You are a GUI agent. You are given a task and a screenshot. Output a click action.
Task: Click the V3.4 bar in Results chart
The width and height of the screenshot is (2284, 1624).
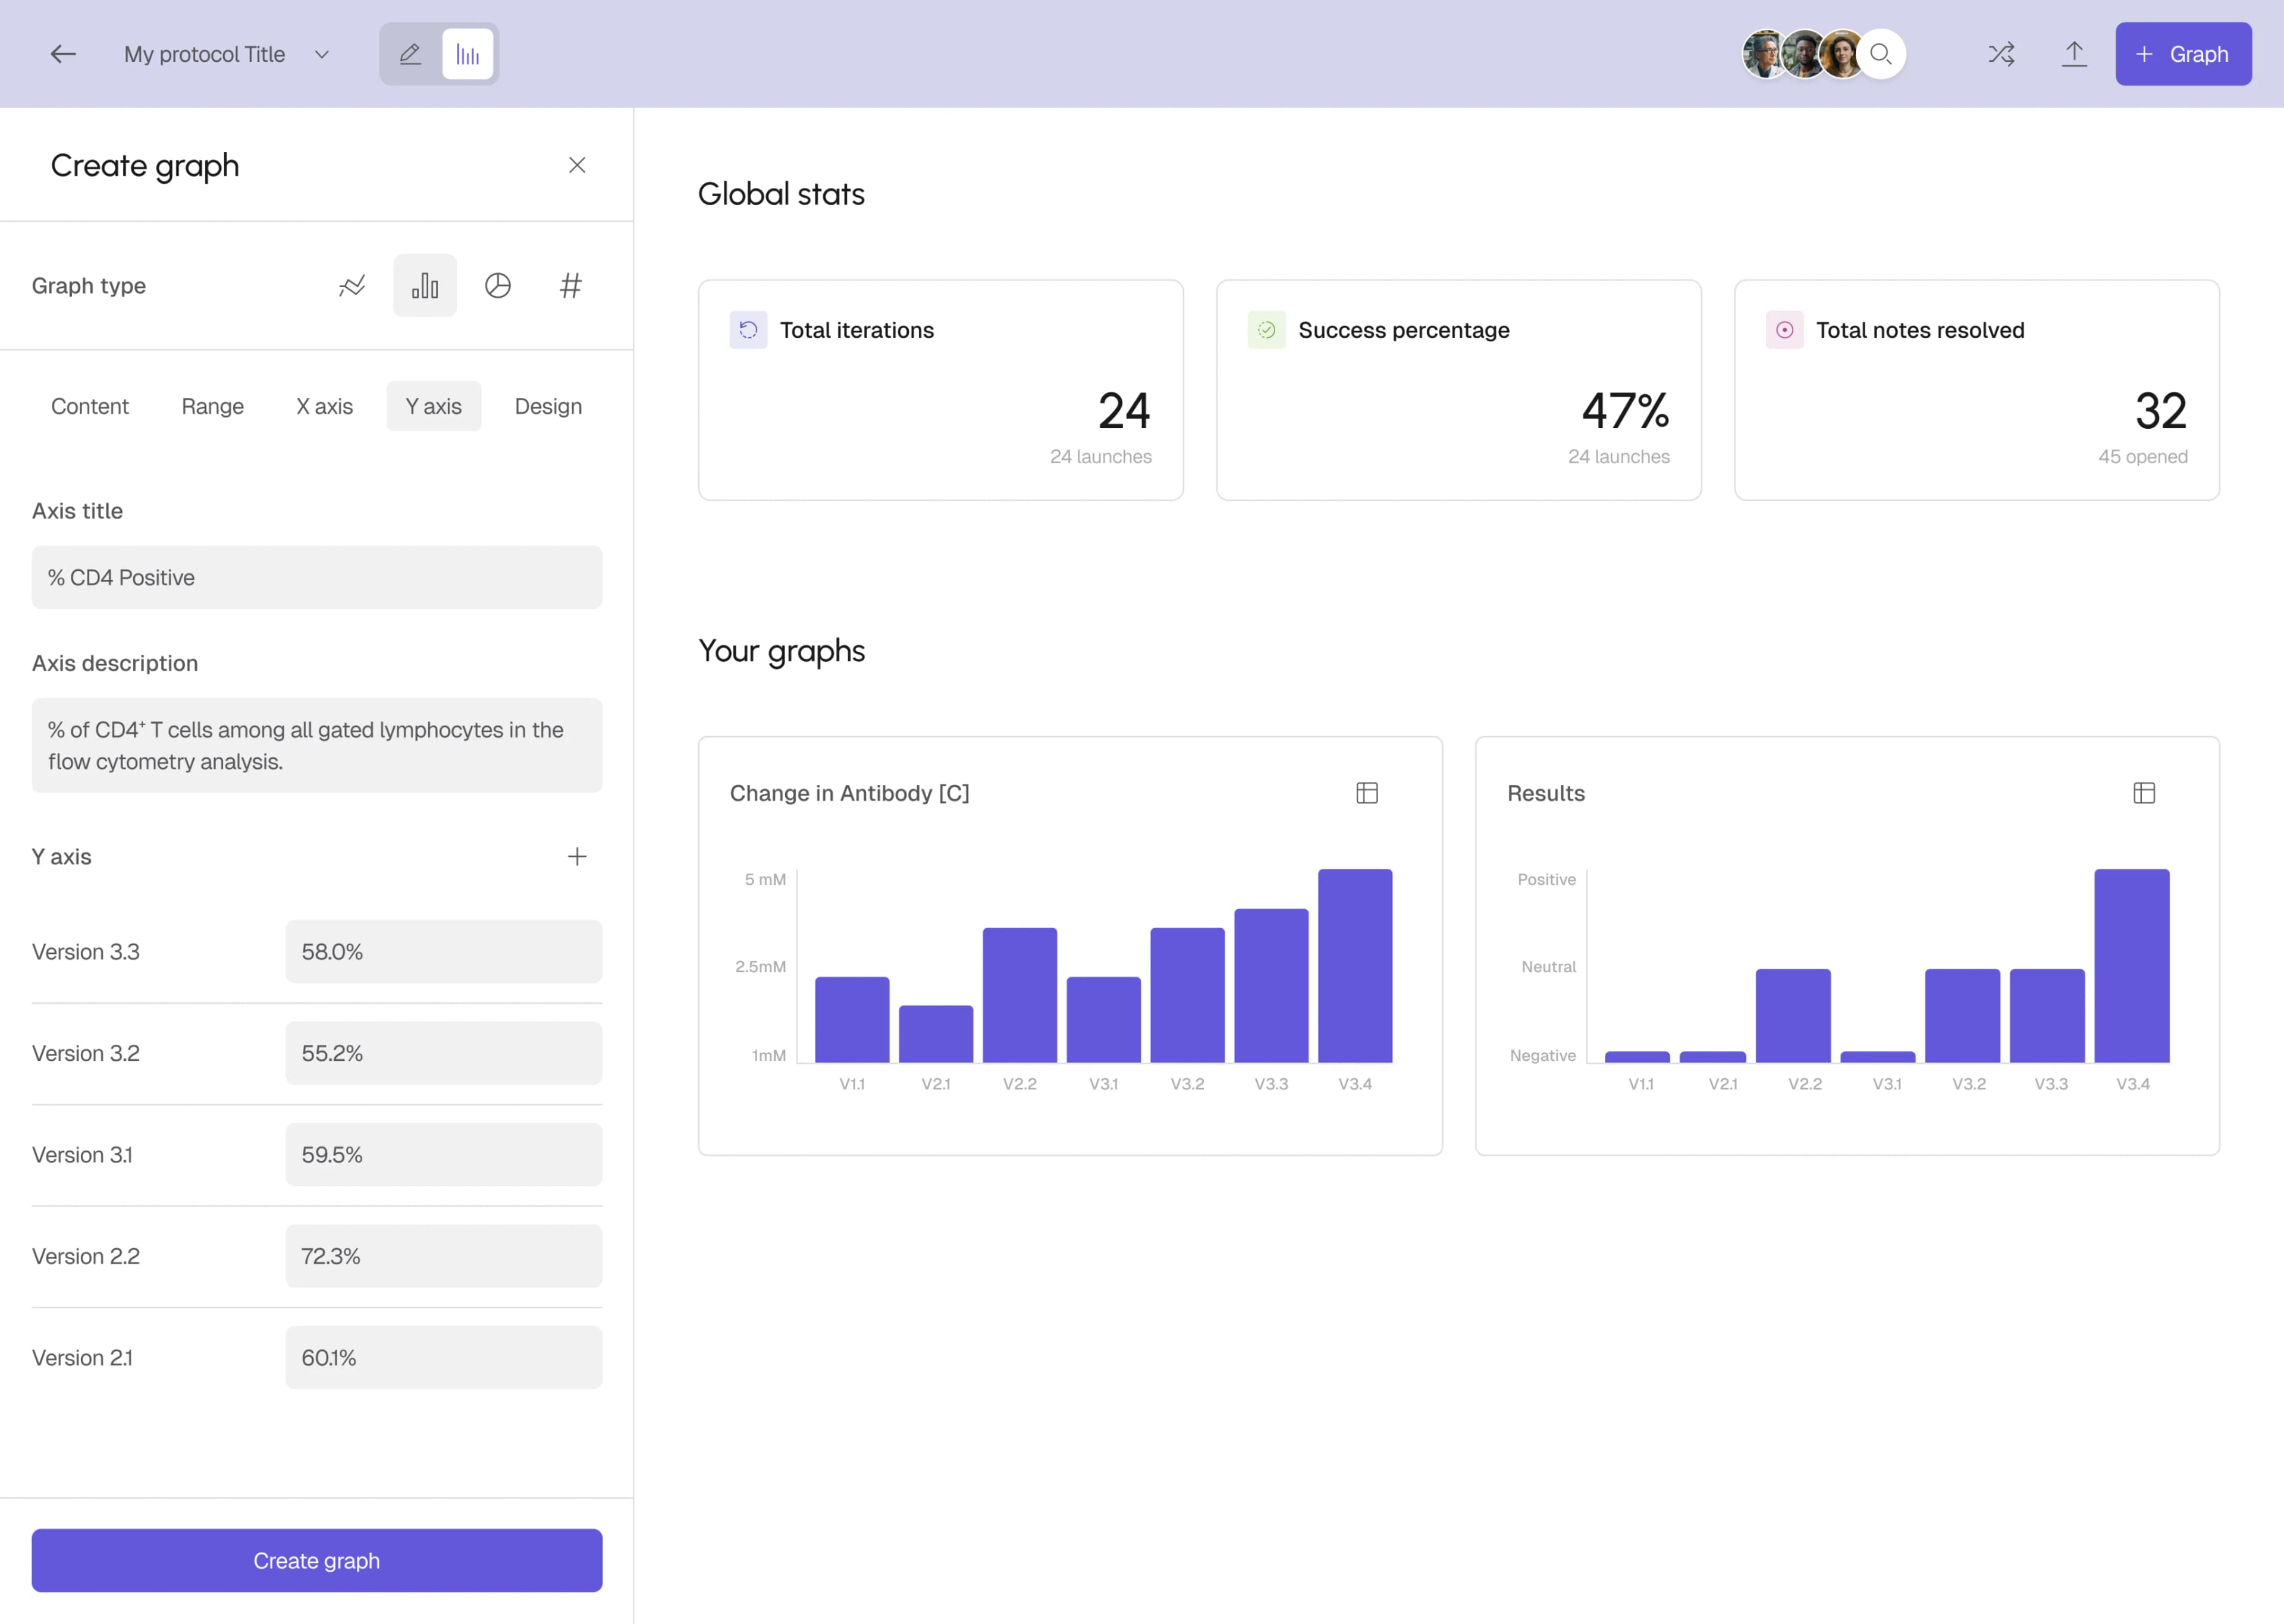click(x=2132, y=965)
